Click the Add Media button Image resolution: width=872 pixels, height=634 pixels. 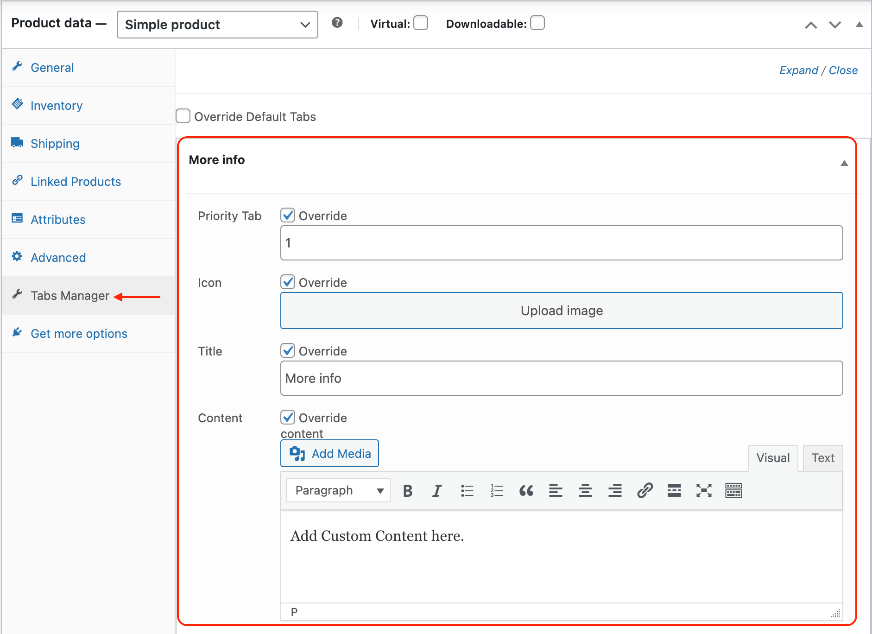[x=329, y=453]
